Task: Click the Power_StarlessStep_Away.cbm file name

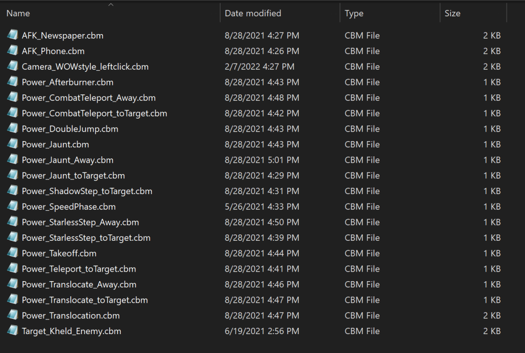Action: (x=80, y=222)
